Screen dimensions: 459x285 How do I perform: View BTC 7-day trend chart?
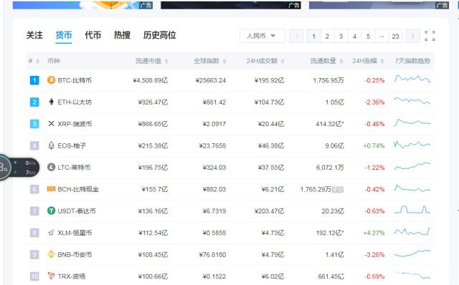tap(412, 79)
